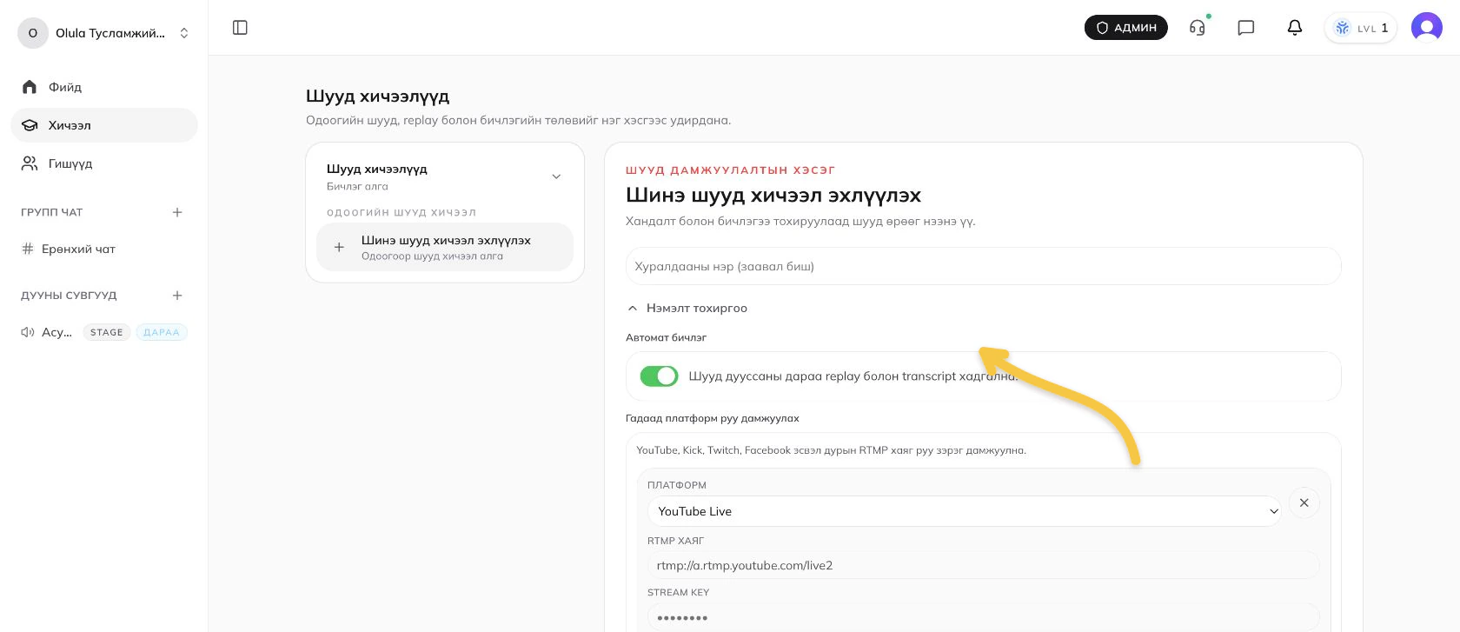Image resolution: width=1460 pixels, height=632 pixels.
Task: Open Гишүүд in sidebar
Action: pos(104,163)
